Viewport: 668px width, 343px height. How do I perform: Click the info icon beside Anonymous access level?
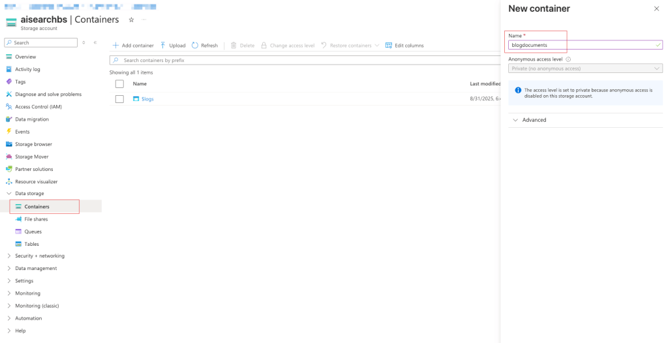pos(568,59)
